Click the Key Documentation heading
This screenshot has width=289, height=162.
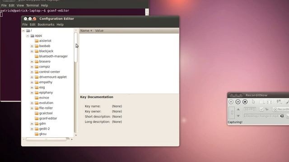pos(97,97)
